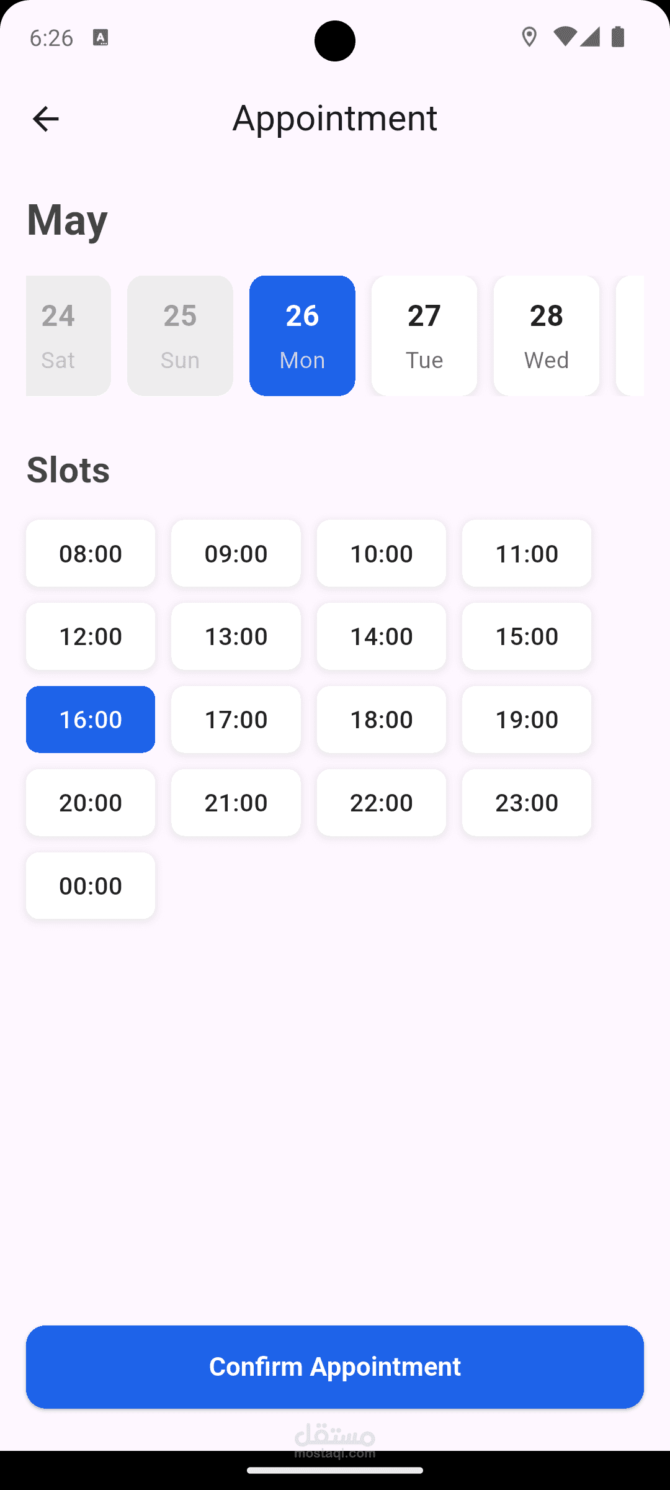Pick the 14:00 slot
The width and height of the screenshot is (670, 1490).
click(x=382, y=636)
